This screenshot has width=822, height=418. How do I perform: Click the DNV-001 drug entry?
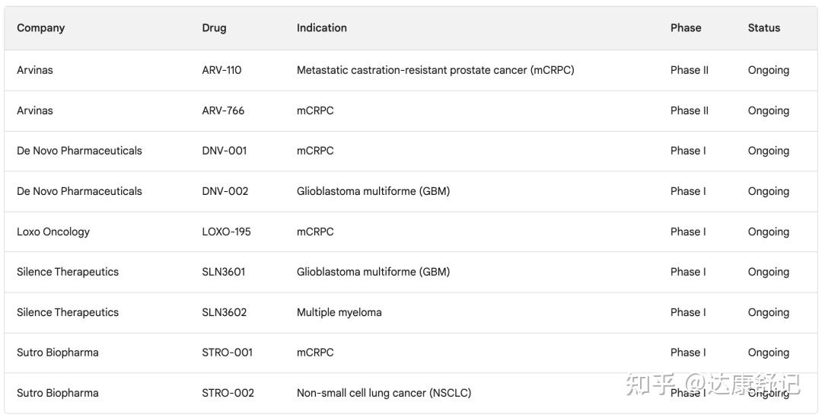tap(225, 151)
